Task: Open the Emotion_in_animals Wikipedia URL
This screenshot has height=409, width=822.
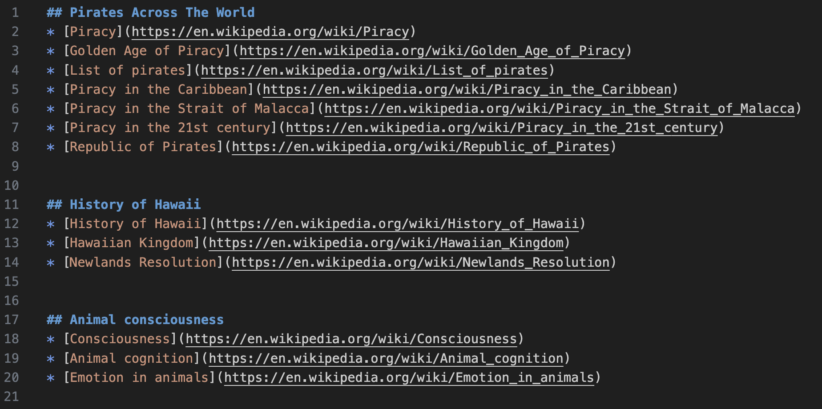Action: [x=409, y=377]
